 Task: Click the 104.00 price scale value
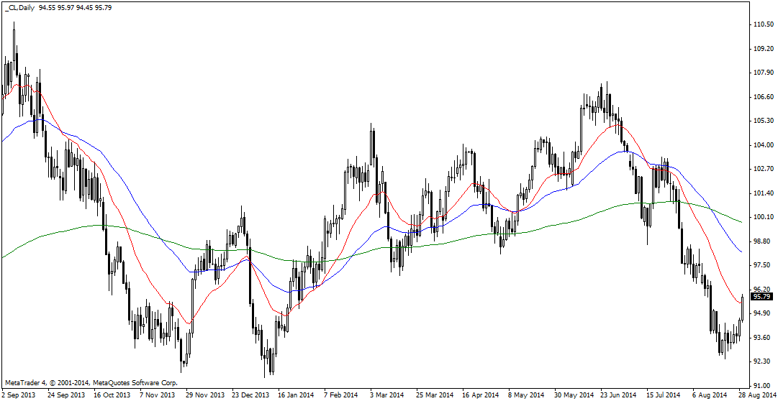763,145
